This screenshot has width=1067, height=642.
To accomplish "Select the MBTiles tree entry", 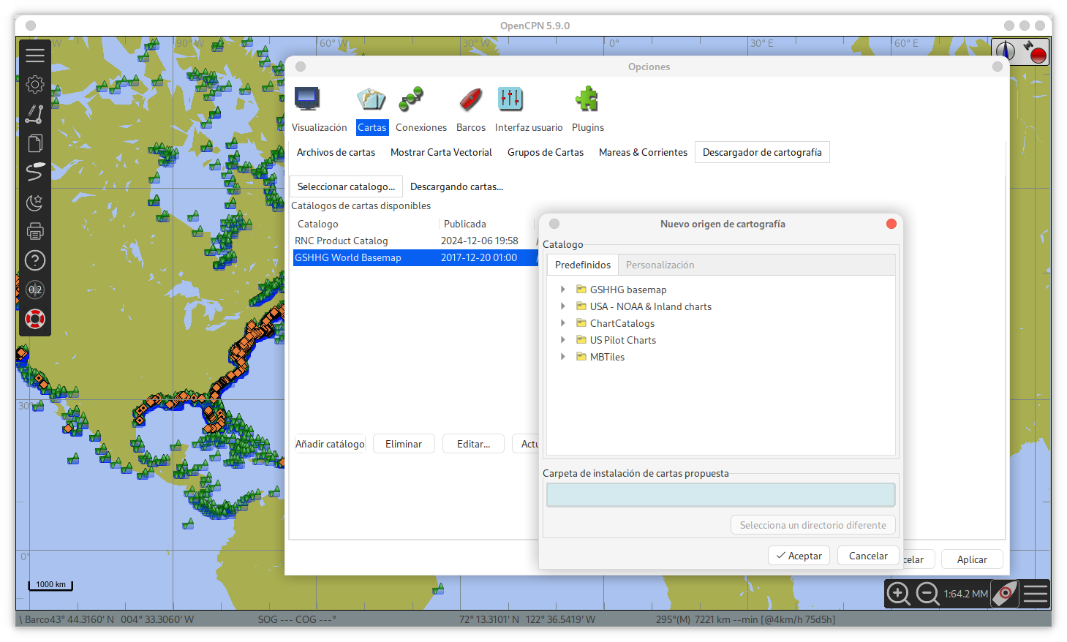I will 607,357.
